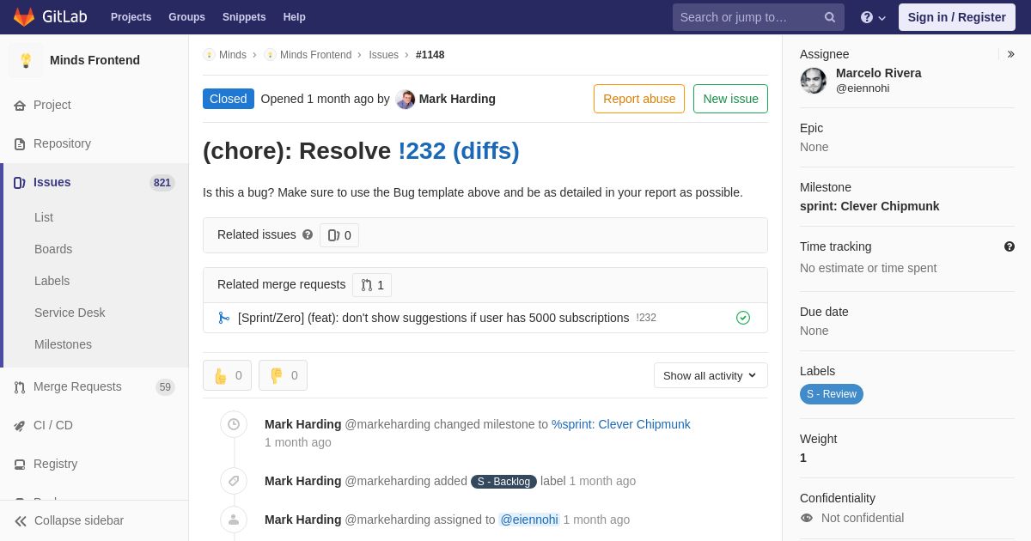Collapse the right sidebar with double arrow
The image size is (1031, 541).
tap(1010, 54)
